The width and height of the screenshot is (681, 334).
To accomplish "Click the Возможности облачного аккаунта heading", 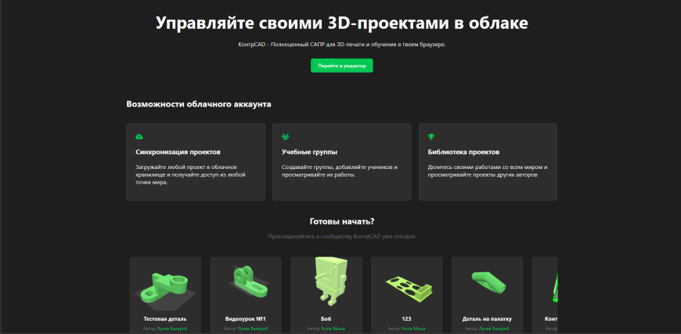I will tap(199, 104).
